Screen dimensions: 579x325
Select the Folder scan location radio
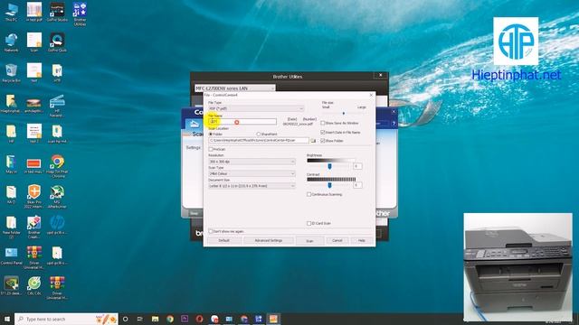click(x=211, y=135)
